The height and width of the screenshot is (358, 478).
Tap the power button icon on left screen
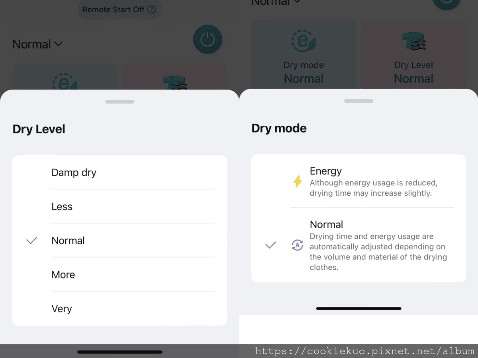(x=208, y=40)
